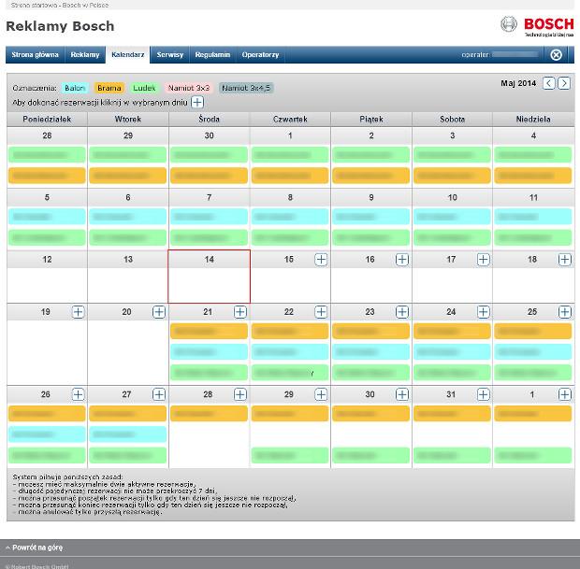Open green reservation on day 9
Screen dimensions: 580x569
371,237
